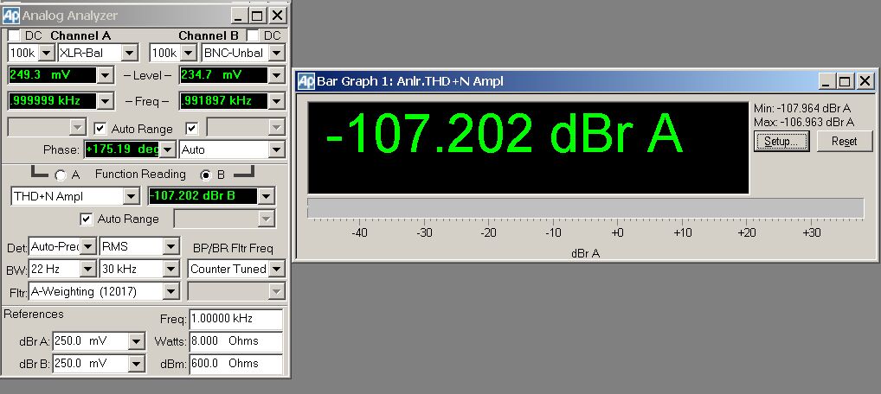The width and height of the screenshot is (881, 394).
Task: Open the Counter Tuned BP/BR filter dropdown
Action: point(276,269)
